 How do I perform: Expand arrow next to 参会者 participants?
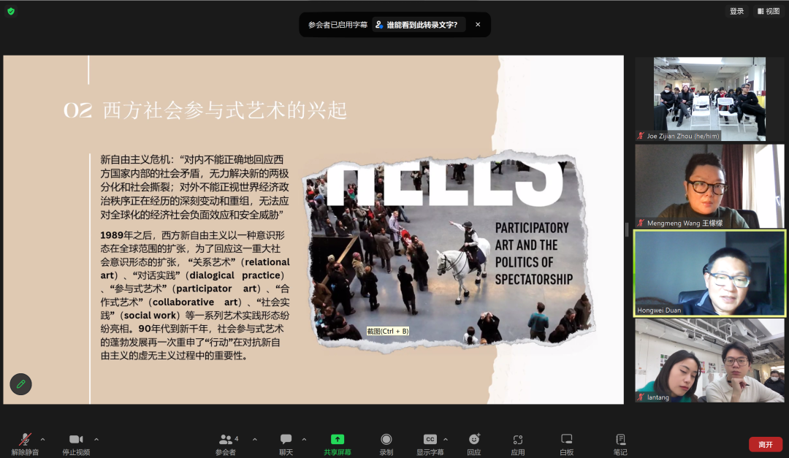pyautogui.click(x=255, y=440)
